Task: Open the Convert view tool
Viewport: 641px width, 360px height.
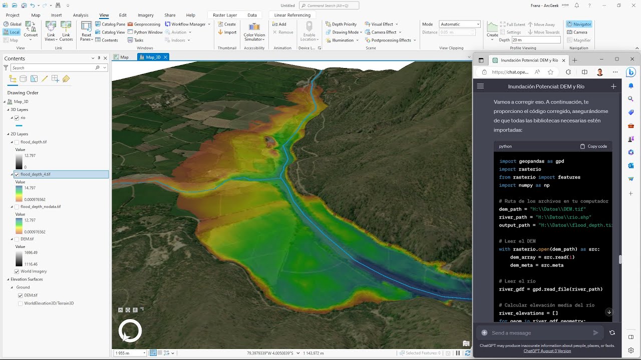Action: coord(31,29)
